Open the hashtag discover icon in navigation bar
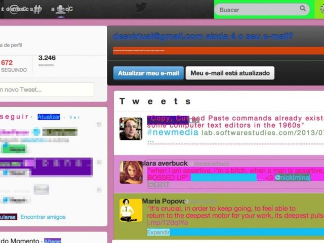This screenshot has width=324, height=243. coord(37,9)
